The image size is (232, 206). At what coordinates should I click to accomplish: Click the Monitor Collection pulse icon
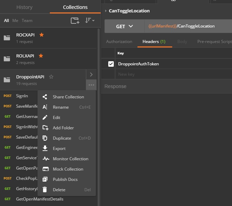tap(46, 159)
